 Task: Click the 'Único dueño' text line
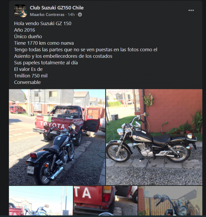pos(28,36)
